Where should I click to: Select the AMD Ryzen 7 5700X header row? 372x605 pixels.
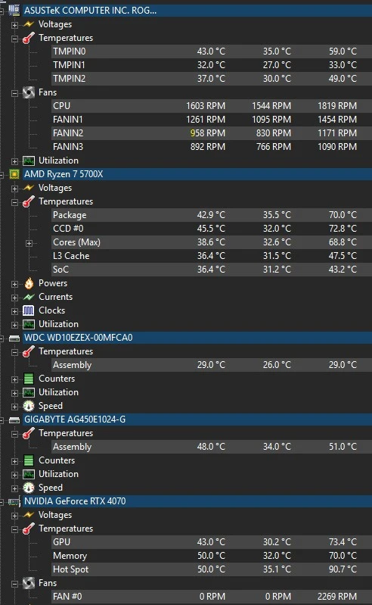tap(197, 174)
